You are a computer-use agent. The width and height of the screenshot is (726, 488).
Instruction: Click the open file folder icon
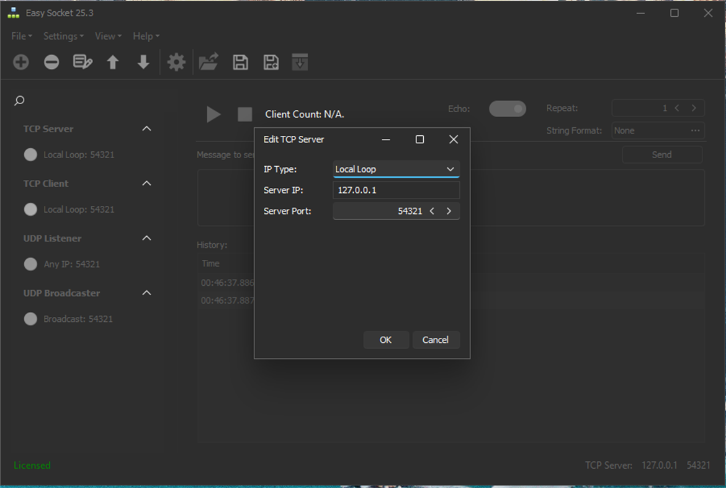[208, 62]
